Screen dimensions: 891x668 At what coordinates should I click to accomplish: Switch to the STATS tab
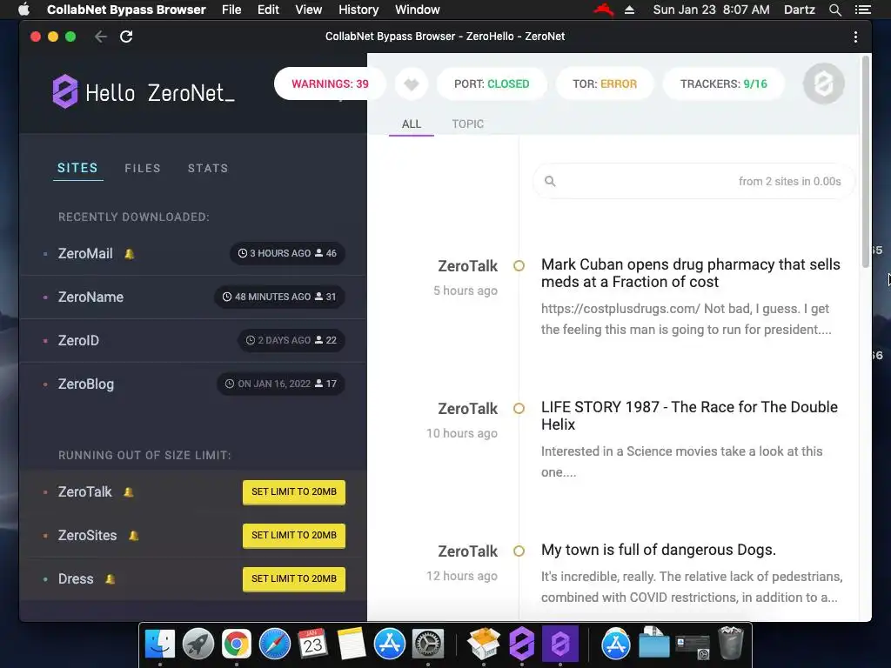(x=208, y=168)
